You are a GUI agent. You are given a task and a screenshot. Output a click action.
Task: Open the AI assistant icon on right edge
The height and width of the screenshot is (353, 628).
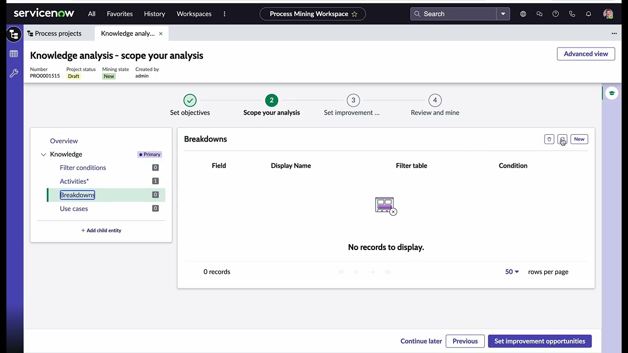[611, 93]
